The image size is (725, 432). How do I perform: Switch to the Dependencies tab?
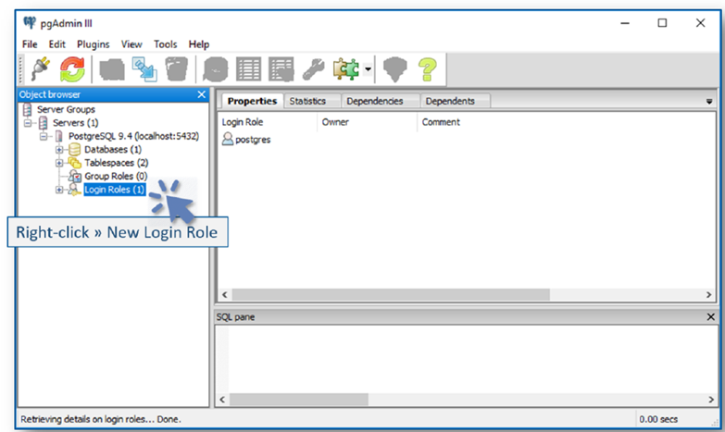374,101
